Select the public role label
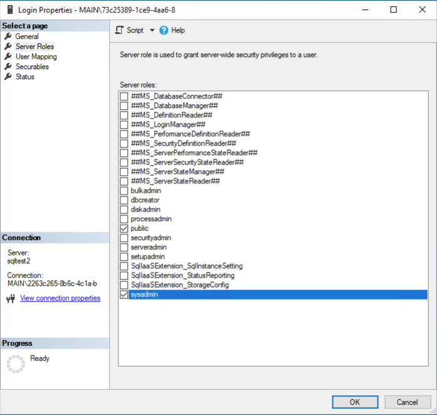This screenshot has width=437, height=415. [x=139, y=229]
